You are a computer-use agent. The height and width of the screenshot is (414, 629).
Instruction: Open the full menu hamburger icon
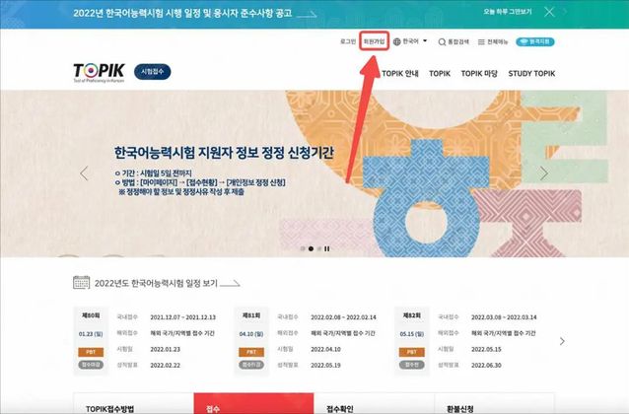pyautogui.click(x=481, y=41)
